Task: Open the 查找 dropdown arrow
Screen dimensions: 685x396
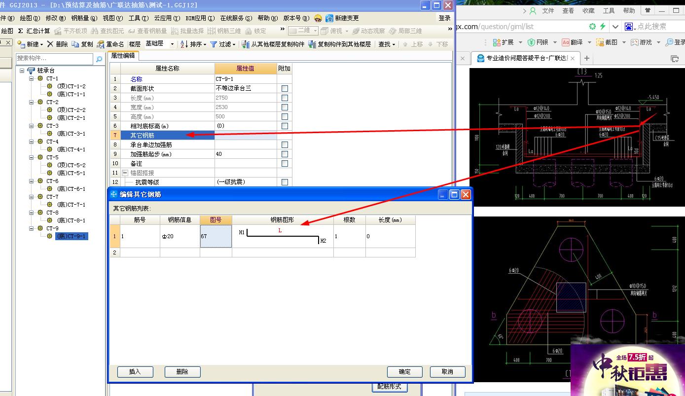Action: [x=394, y=44]
